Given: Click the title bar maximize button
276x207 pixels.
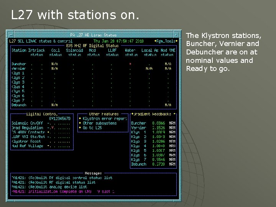Looking at the screenshot, I should 176,35.
